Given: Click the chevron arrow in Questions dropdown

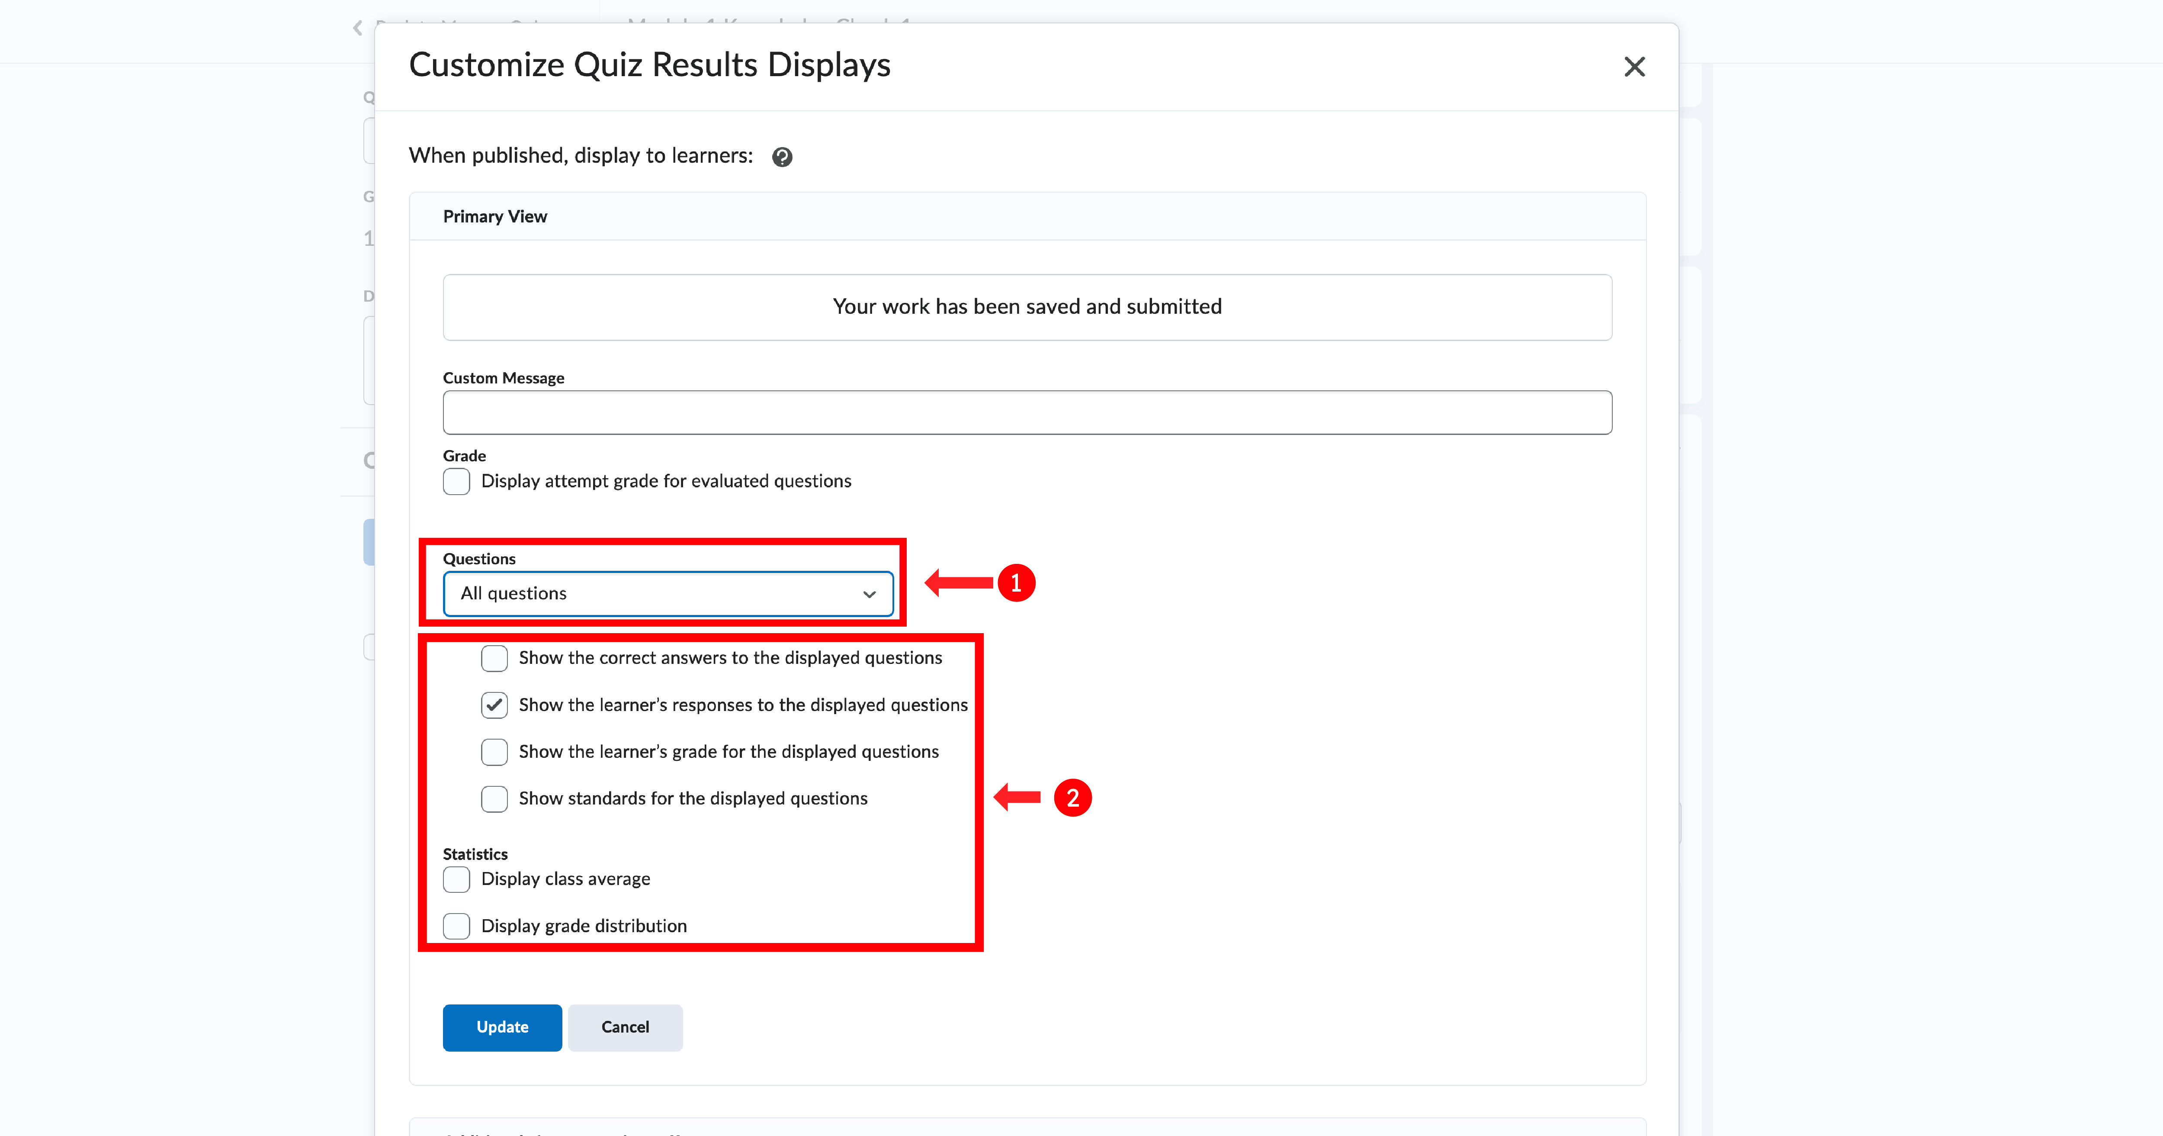Looking at the screenshot, I should [869, 594].
